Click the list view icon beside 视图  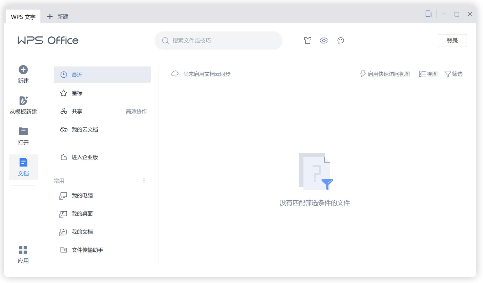coord(422,74)
